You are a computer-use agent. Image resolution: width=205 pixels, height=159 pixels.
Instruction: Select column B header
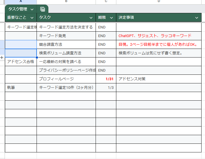(66, 2)
